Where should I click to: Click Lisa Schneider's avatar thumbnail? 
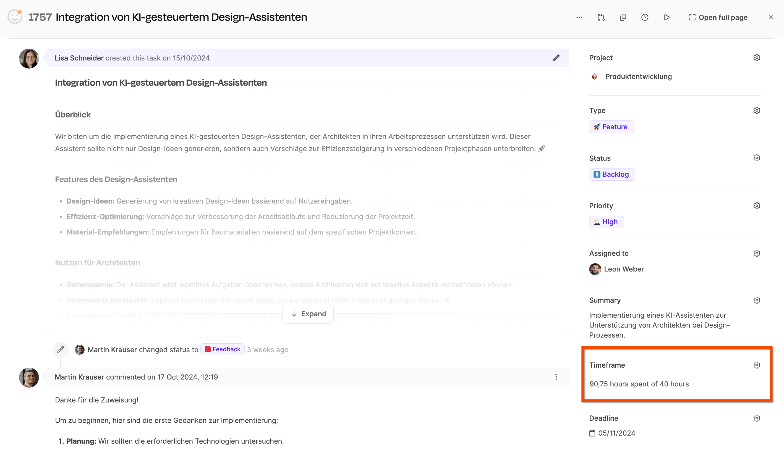(x=29, y=59)
